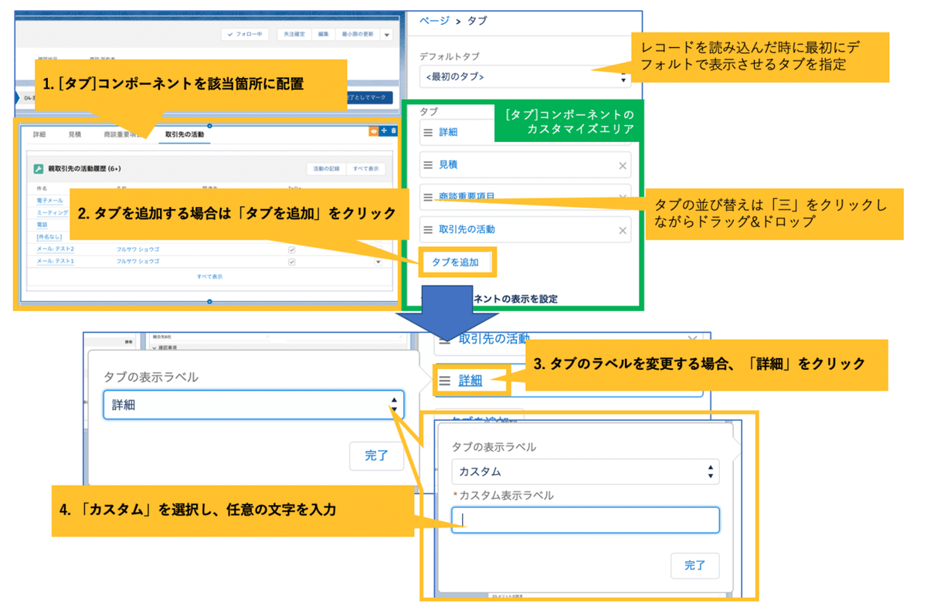Click the タブを追加 button

pyautogui.click(x=455, y=262)
